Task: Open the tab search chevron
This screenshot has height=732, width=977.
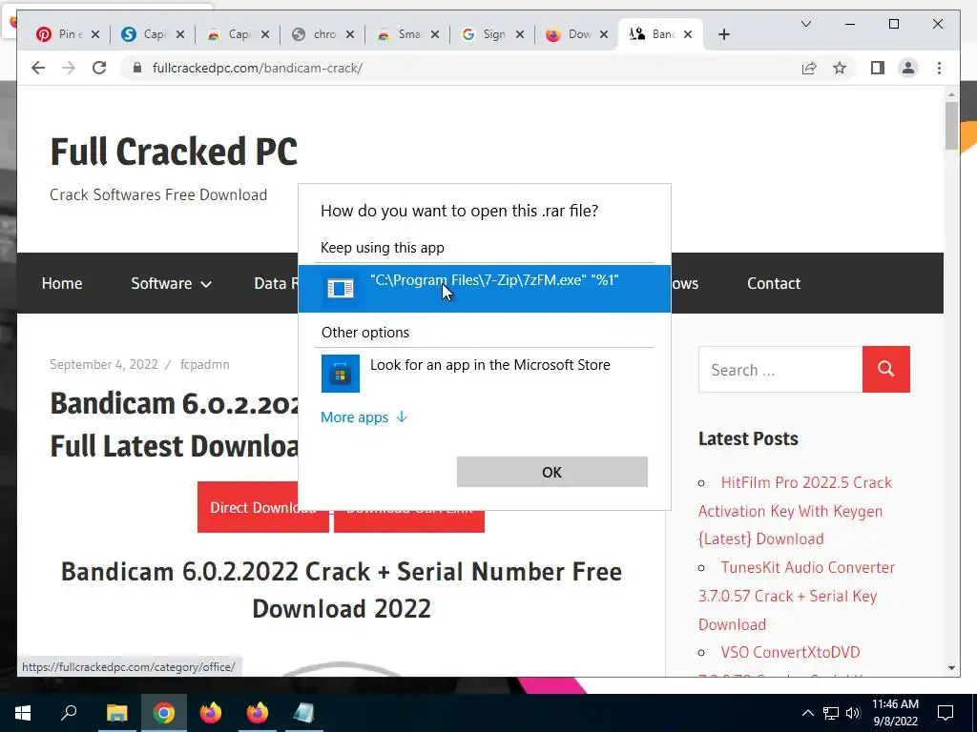Action: click(805, 24)
